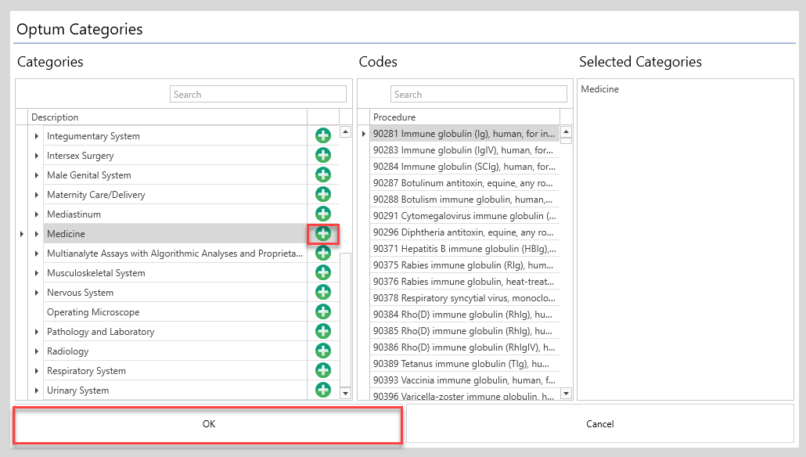The height and width of the screenshot is (457, 806).
Task: Select code 90378 Respiratory syncytial virus
Action: tap(464, 298)
